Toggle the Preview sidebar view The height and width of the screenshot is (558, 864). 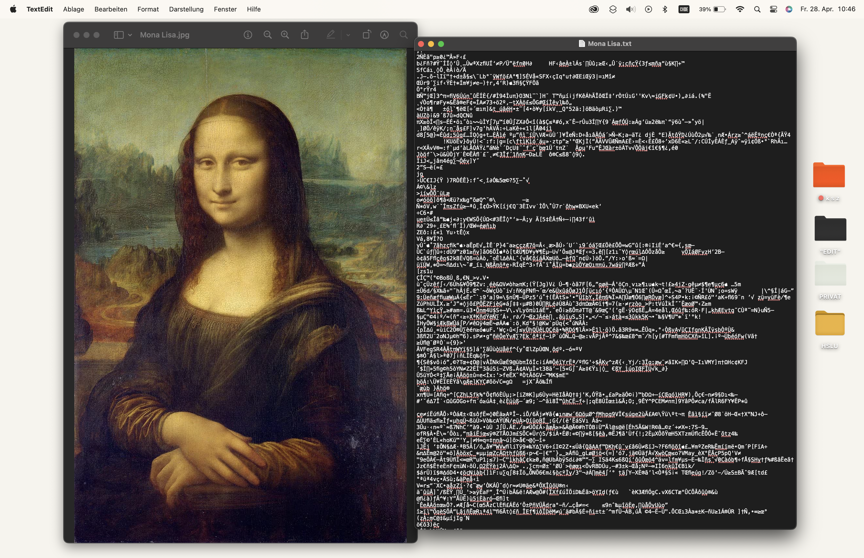pos(118,35)
